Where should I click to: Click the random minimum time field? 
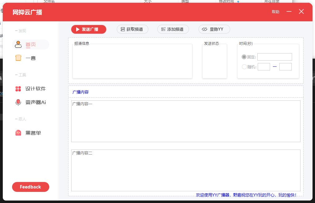point(264,67)
